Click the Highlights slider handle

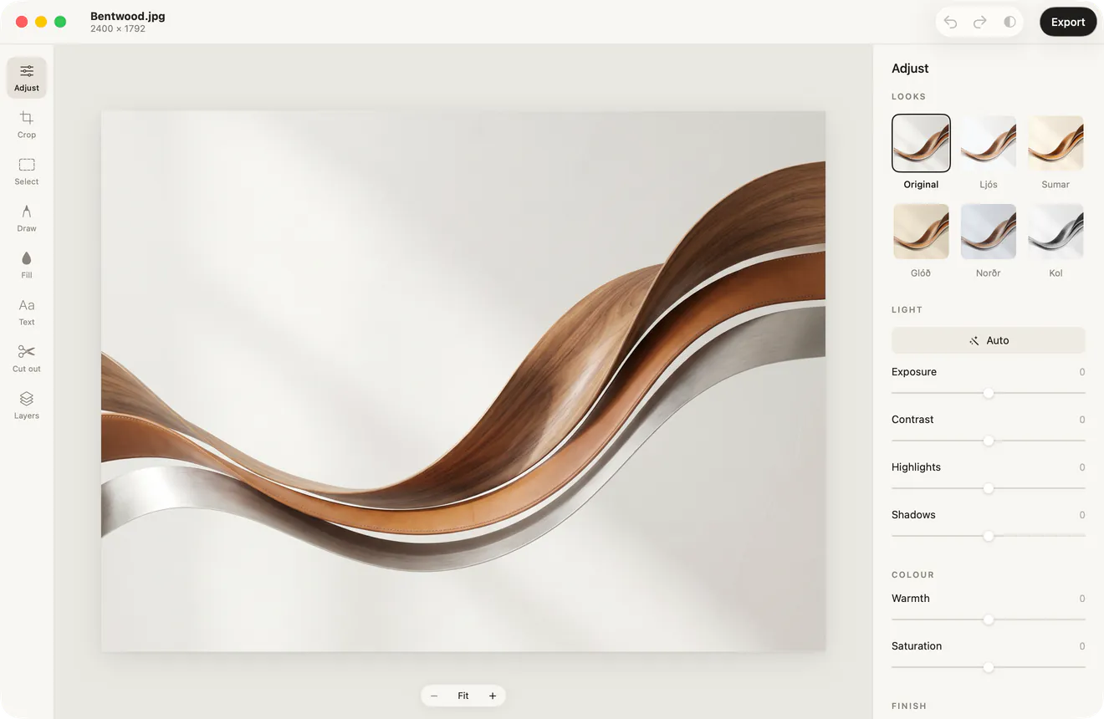point(989,488)
